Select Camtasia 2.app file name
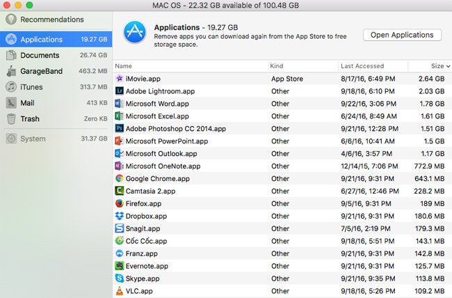 (x=150, y=191)
